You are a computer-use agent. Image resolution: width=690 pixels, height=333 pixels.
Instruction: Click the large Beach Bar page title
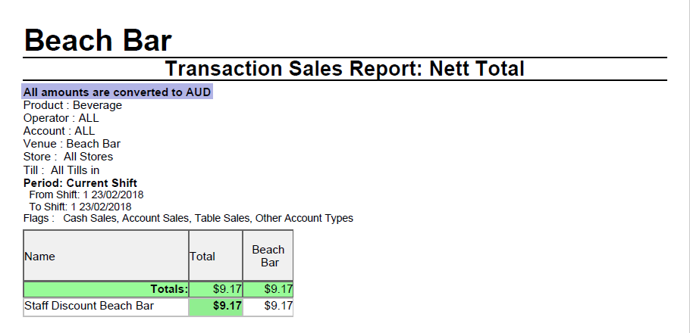(x=98, y=40)
